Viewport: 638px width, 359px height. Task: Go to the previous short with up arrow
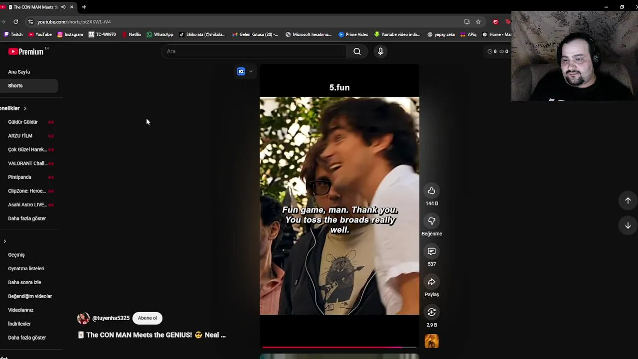628,200
